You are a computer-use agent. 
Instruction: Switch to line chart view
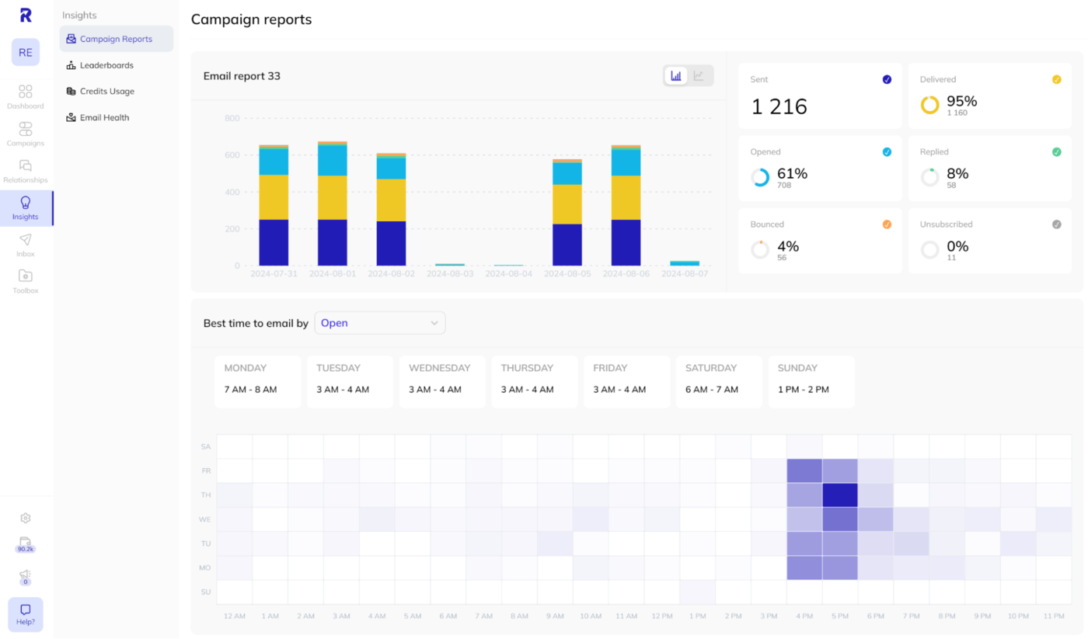(699, 75)
